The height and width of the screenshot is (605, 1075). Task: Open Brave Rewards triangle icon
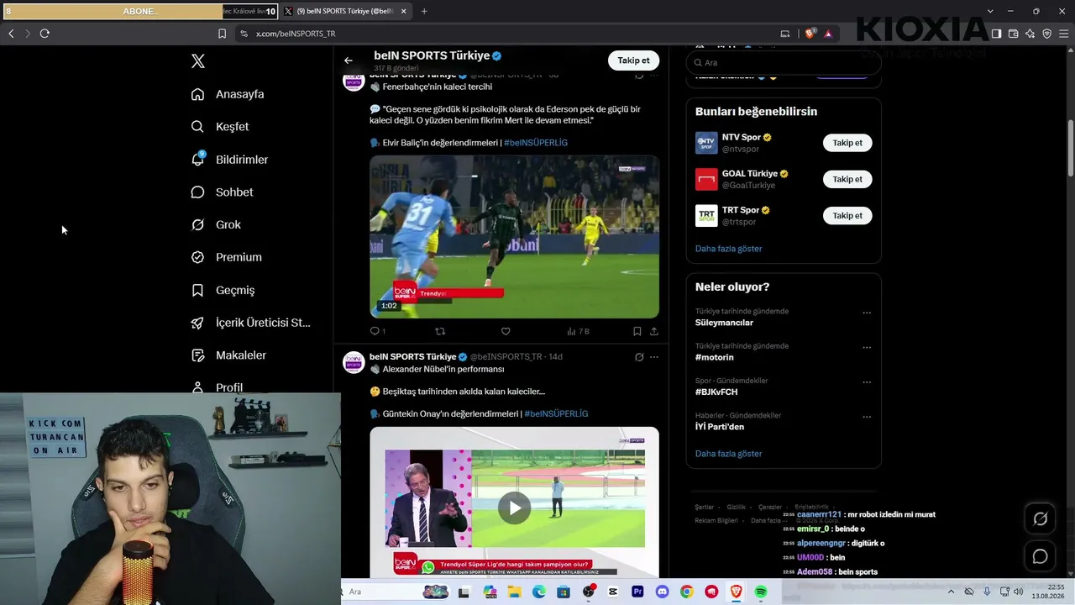[828, 34]
